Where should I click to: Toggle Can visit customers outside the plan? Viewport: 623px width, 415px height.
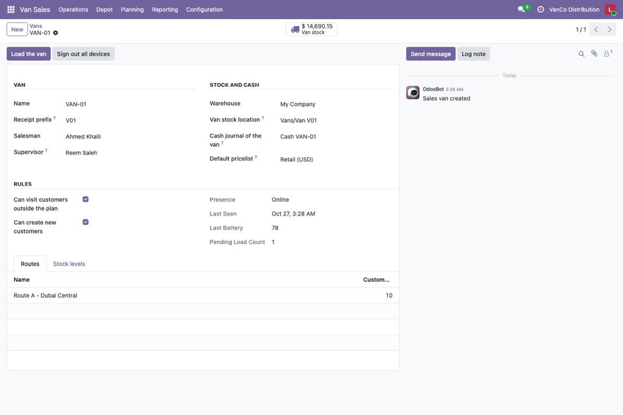(85, 199)
